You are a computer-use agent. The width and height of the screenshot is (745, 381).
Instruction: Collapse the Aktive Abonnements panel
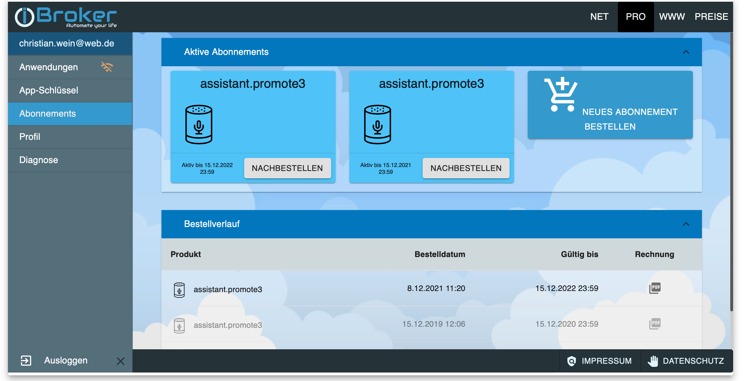[x=686, y=52]
